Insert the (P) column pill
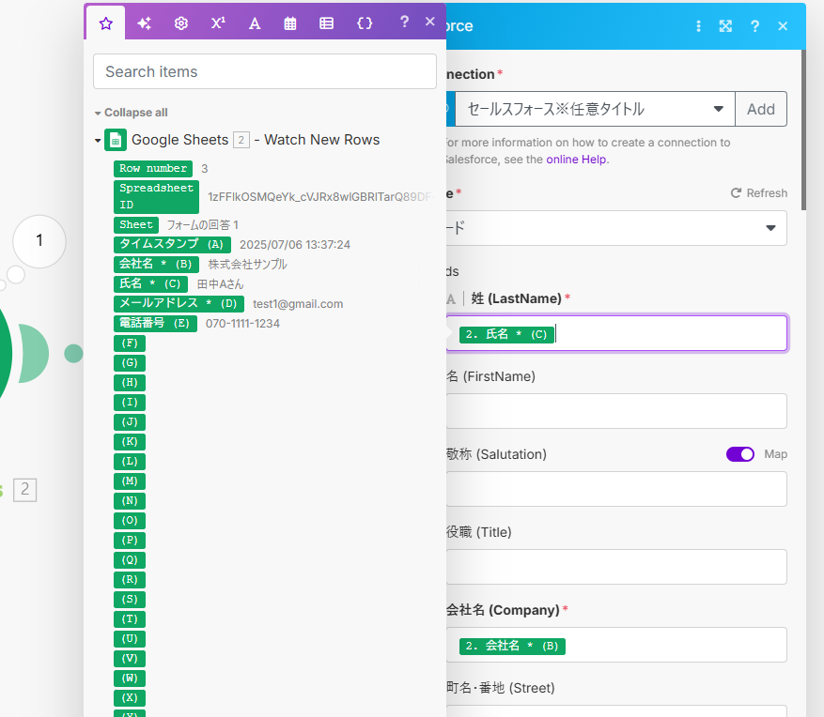824x717 pixels. 130,541
